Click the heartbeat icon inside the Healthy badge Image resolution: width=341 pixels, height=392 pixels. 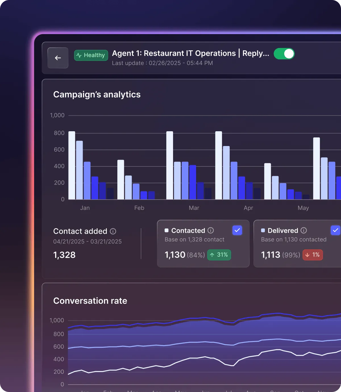pos(79,55)
